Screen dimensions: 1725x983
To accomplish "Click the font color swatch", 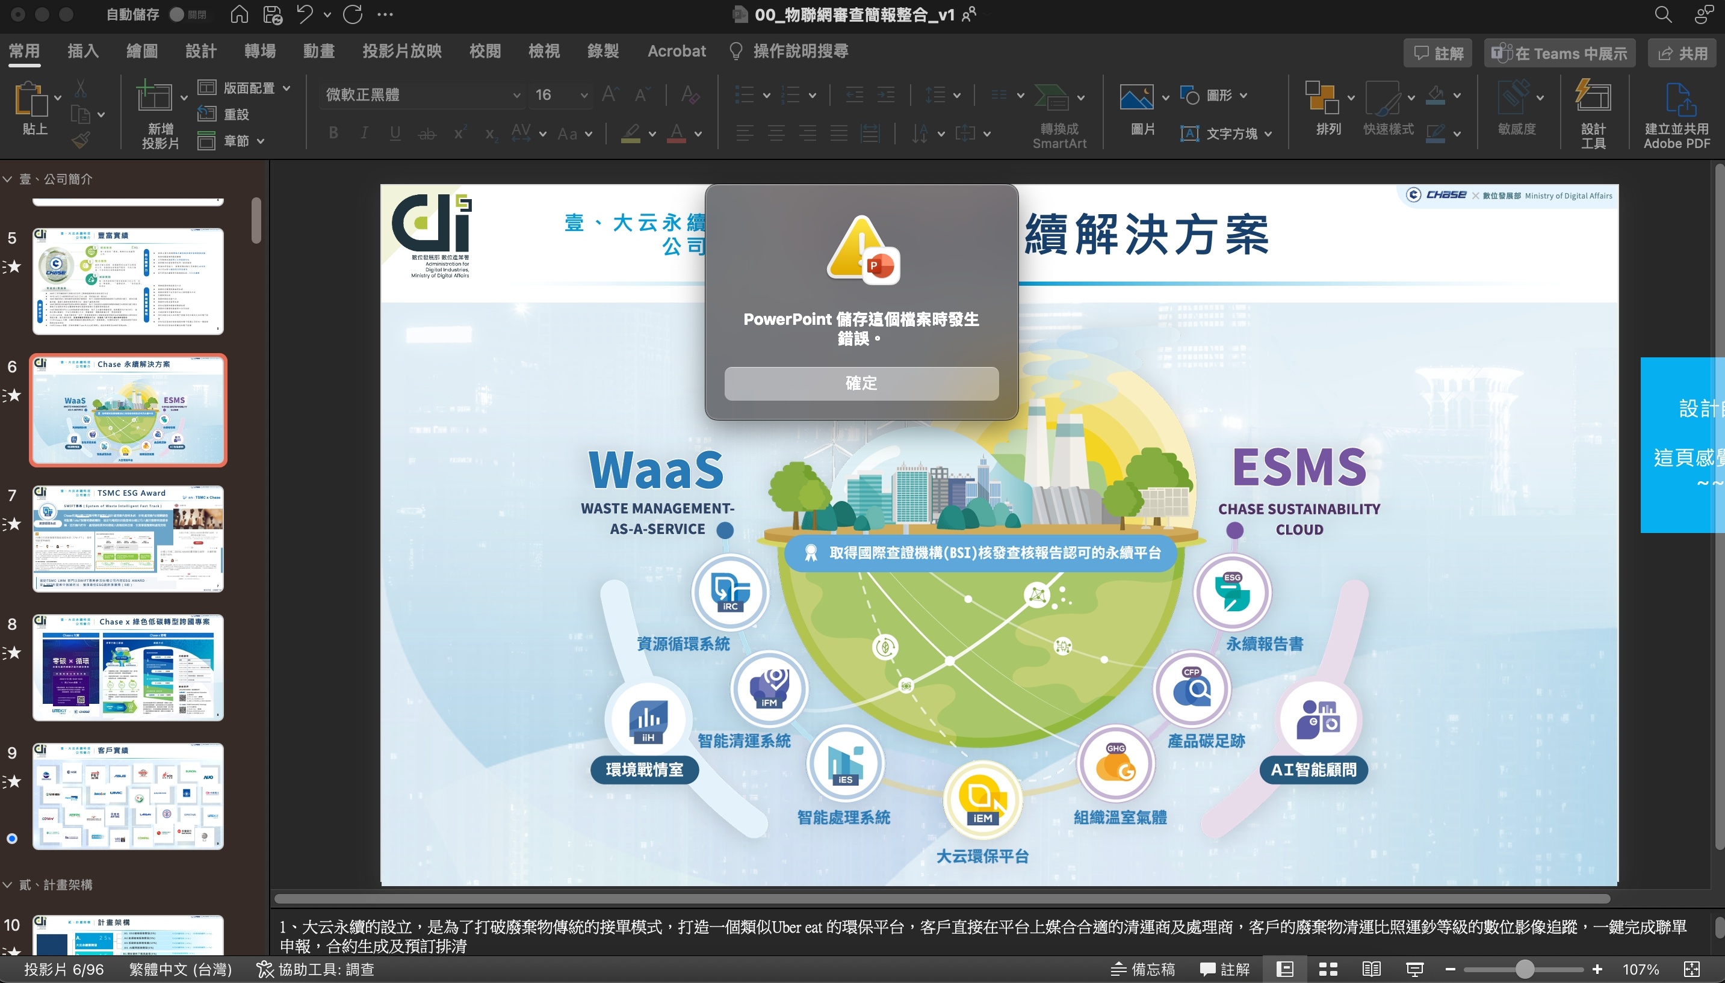I will (x=677, y=133).
